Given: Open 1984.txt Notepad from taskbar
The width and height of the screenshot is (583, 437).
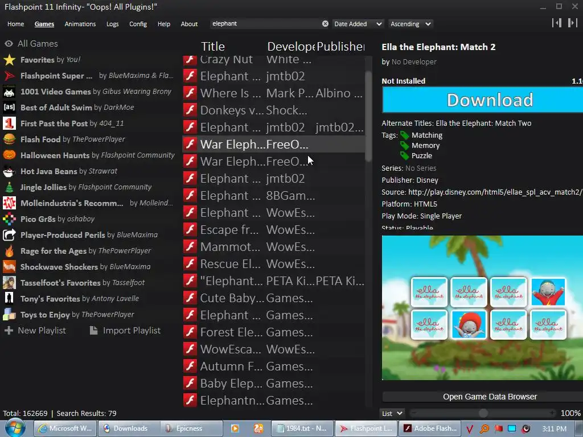Looking at the screenshot, I should pyautogui.click(x=302, y=428).
